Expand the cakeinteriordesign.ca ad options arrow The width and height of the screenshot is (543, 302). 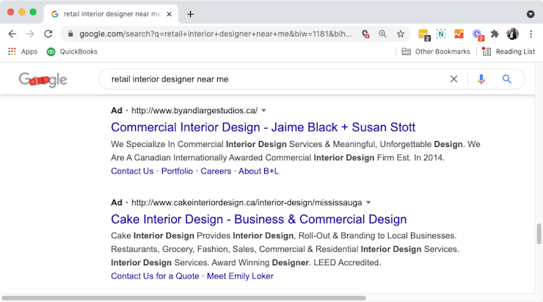click(x=368, y=203)
